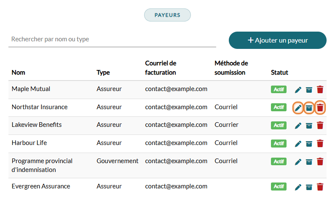Edit the Harbour Life payer
335x204 pixels.
coord(298,144)
